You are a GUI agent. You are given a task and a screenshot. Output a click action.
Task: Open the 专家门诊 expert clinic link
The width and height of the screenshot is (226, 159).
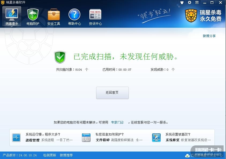pyautogui.click(x=117, y=122)
